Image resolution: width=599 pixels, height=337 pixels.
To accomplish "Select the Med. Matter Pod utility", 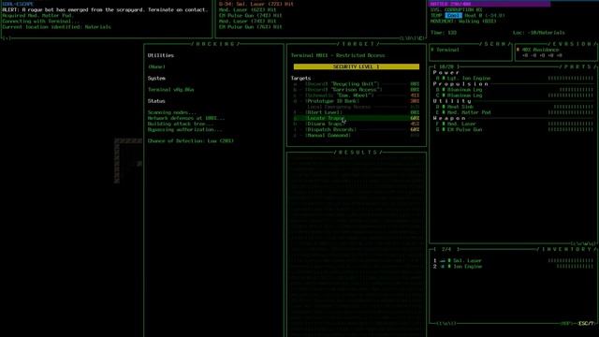I will coord(468,112).
